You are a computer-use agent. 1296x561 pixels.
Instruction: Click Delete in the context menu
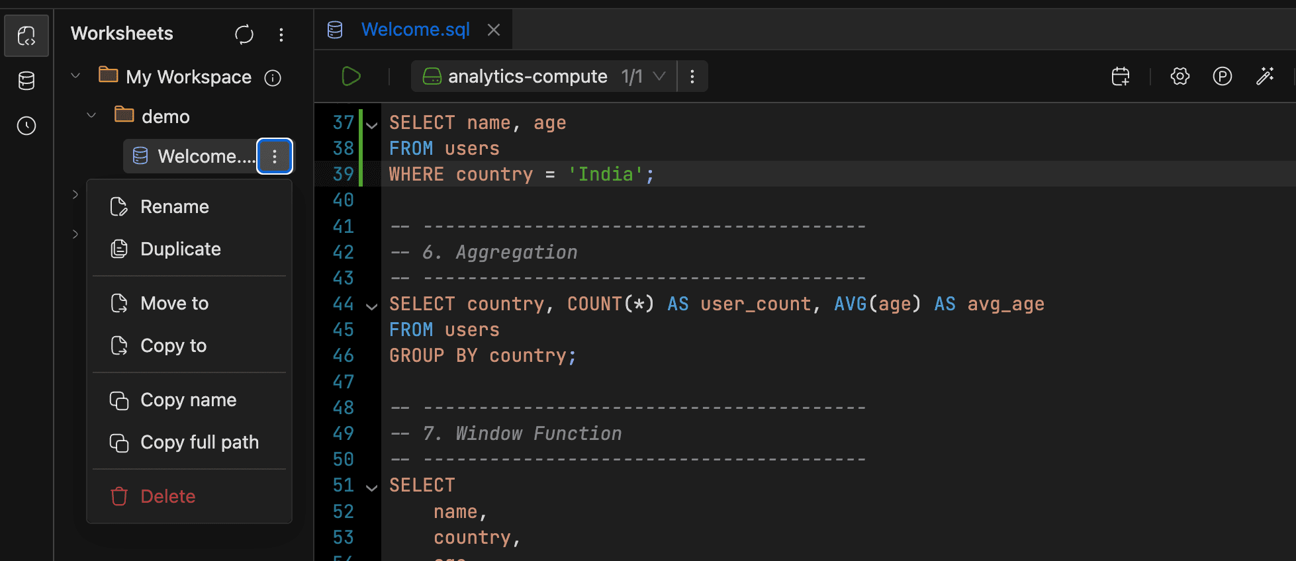(x=167, y=497)
